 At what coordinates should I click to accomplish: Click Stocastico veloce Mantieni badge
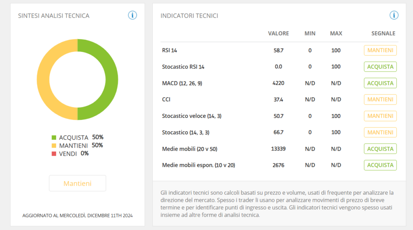pyautogui.click(x=380, y=116)
